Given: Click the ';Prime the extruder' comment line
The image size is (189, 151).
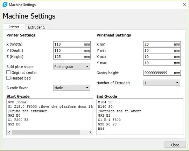Looking at the screenshot, I should point(28,111).
